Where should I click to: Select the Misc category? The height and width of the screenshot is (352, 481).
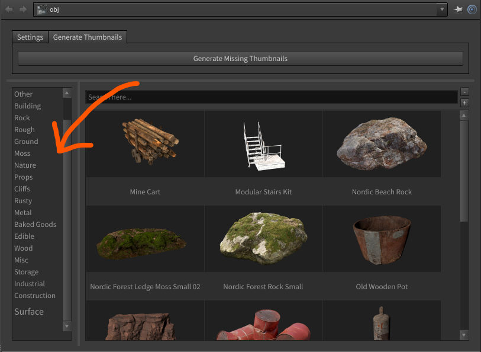coord(21,260)
